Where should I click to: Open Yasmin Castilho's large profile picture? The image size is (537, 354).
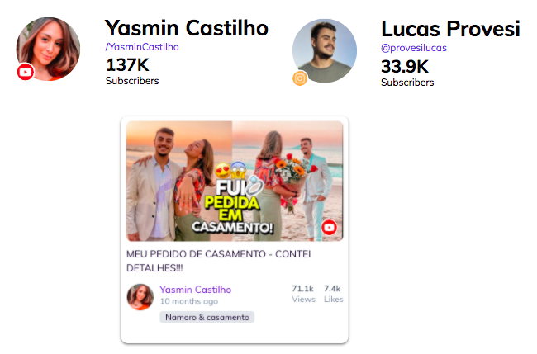coord(48,49)
